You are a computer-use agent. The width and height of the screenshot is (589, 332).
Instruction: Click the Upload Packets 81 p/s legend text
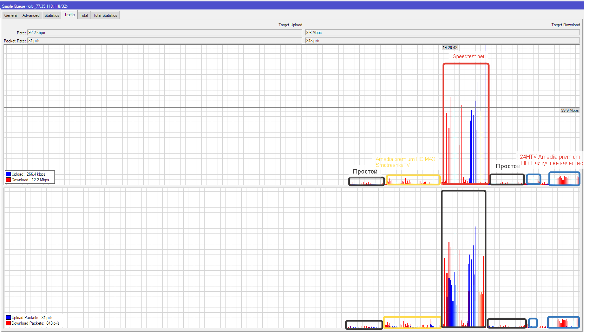click(32, 318)
